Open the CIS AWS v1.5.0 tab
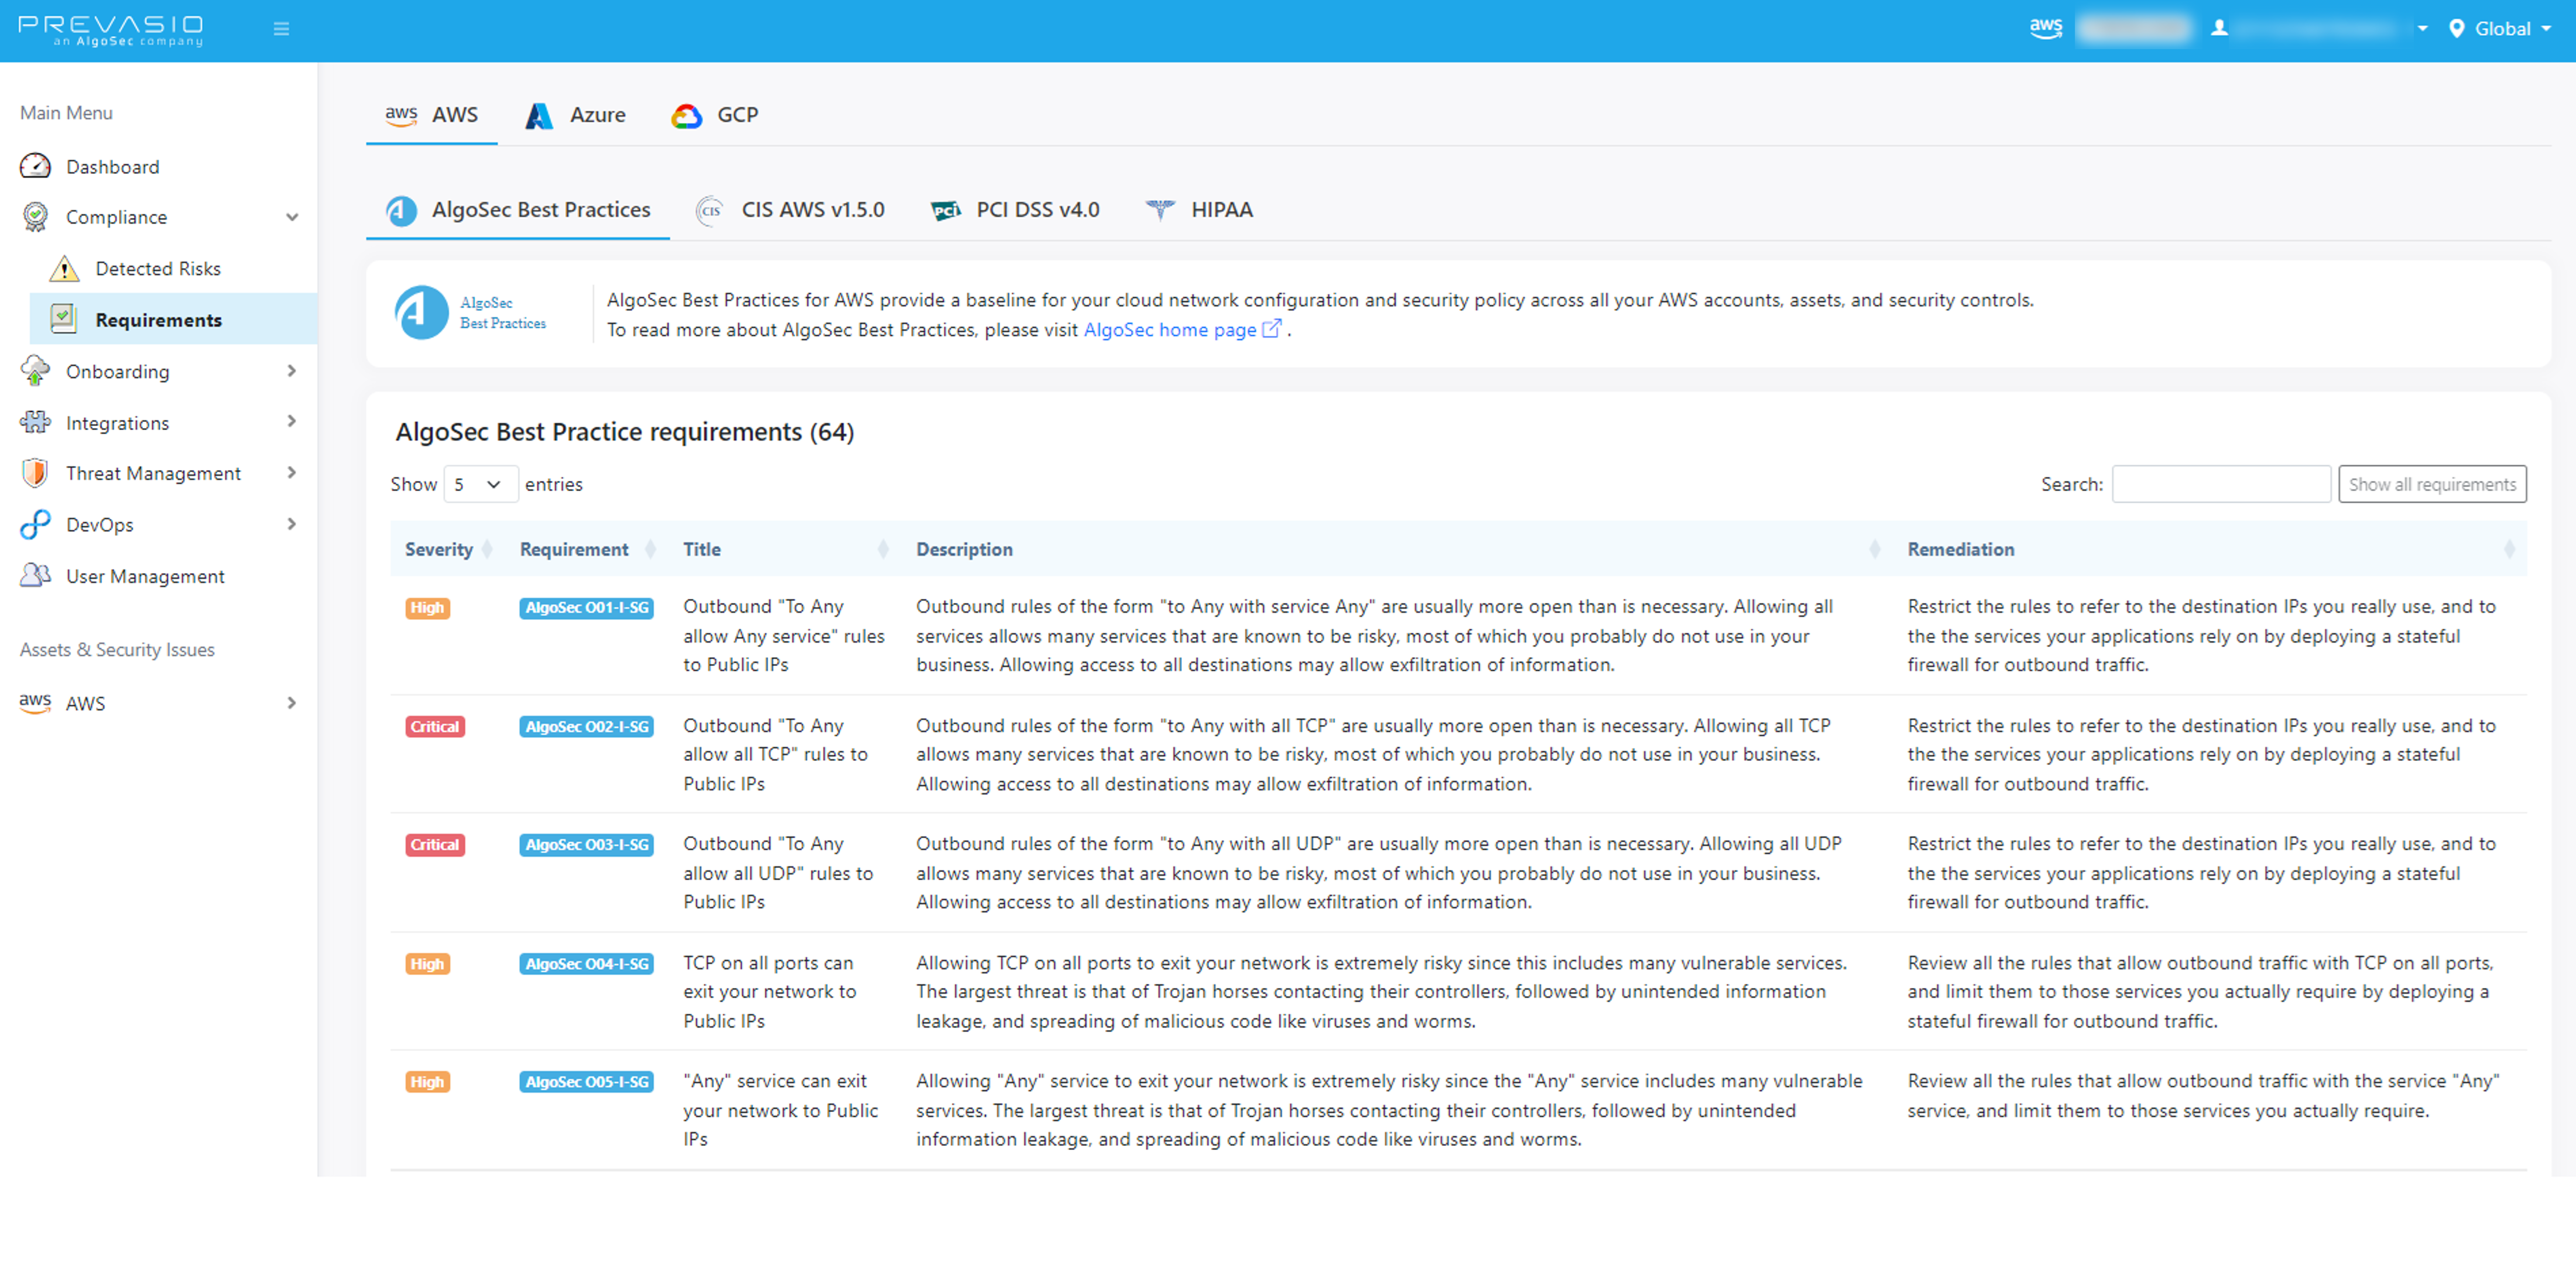This screenshot has height=1273, width=2576. [790, 210]
